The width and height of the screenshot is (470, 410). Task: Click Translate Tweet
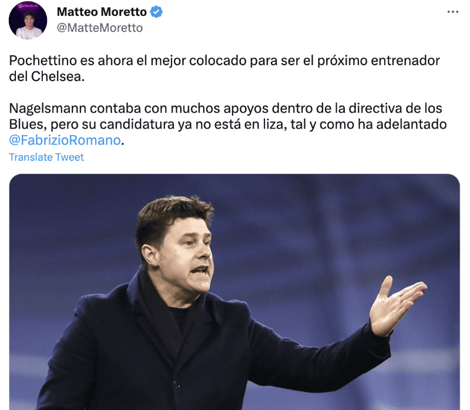pyautogui.click(x=46, y=157)
